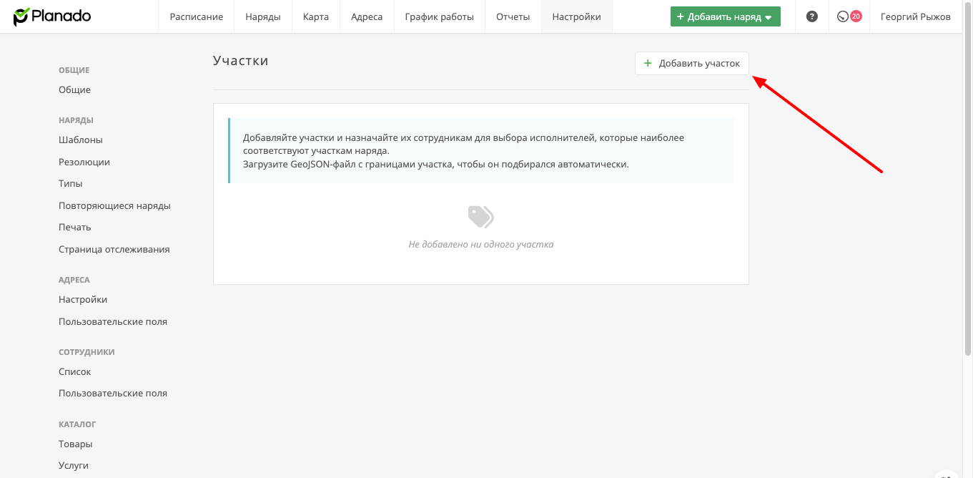973x478 pixels.
Task: Click the Planado logo
Action: pyautogui.click(x=52, y=16)
